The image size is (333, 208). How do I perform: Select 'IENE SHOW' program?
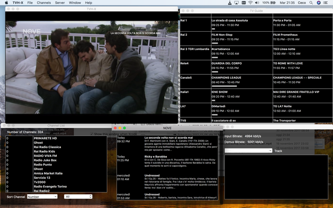point(220,92)
